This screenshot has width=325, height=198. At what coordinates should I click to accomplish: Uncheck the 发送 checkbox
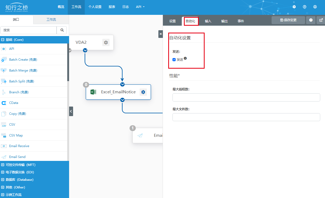pyautogui.click(x=174, y=60)
